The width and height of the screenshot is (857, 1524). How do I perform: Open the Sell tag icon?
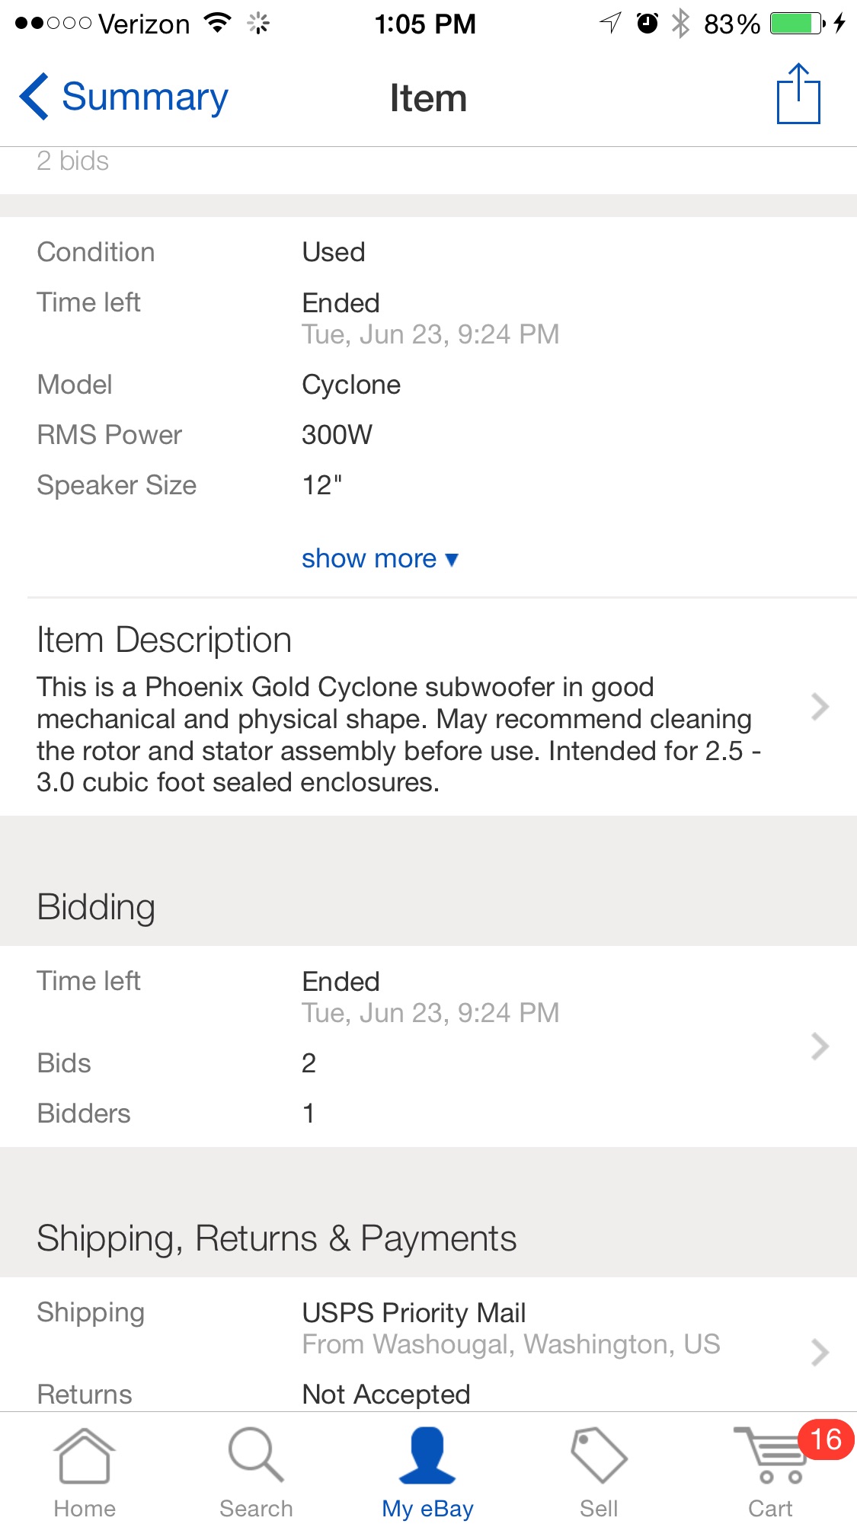coord(599,1455)
